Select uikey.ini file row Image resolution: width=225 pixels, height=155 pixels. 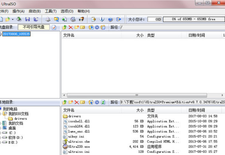click(x=143, y=136)
